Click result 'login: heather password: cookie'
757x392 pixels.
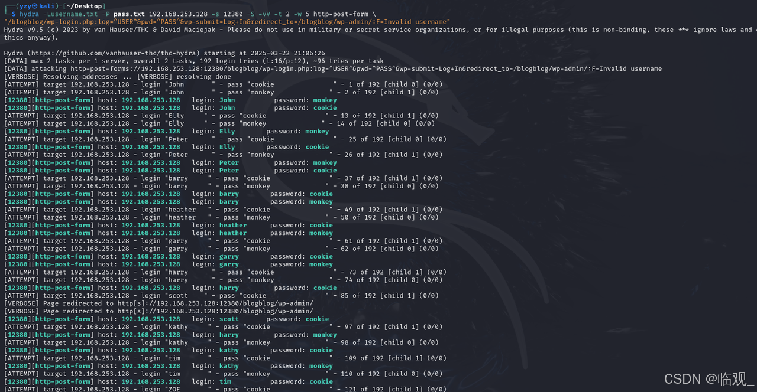[x=169, y=225]
